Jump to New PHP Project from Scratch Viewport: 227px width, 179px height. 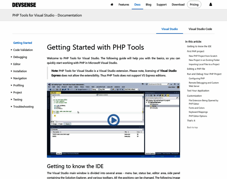pyautogui.click(x=203, y=56)
